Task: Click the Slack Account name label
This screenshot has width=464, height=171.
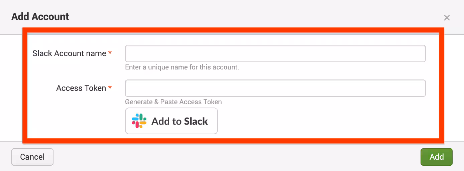Action: (x=69, y=53)
